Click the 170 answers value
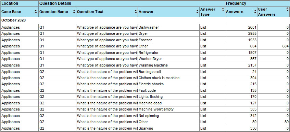This screenshot has height=132, width=290. coord(253,97)
